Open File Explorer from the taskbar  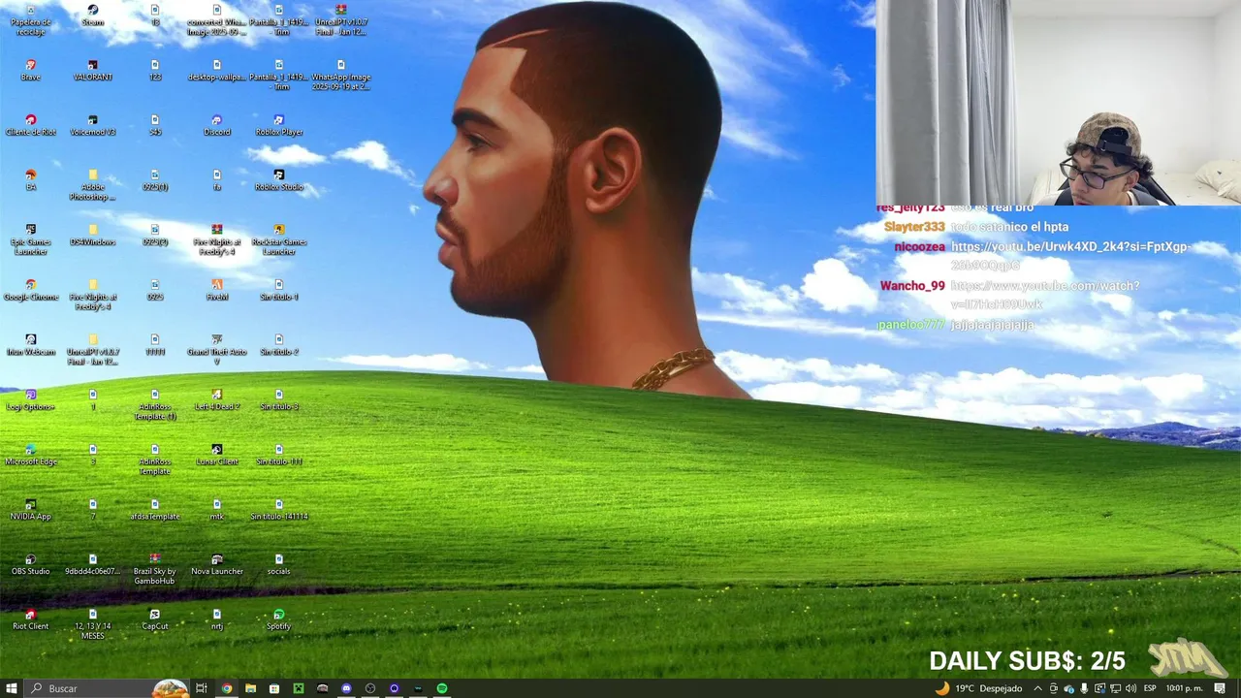(250, 688)
